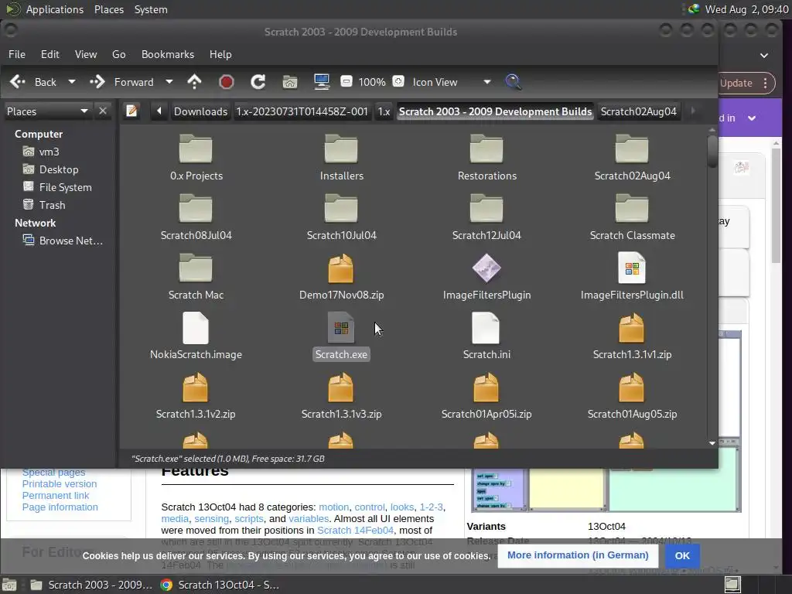Zoom out with the minus icon
The image size is (792, 594).
coord(346,81)
